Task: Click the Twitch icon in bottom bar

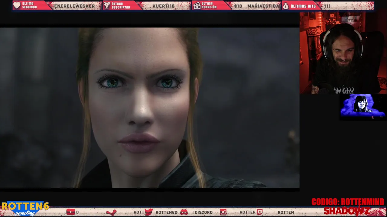Action: point(259,212)
